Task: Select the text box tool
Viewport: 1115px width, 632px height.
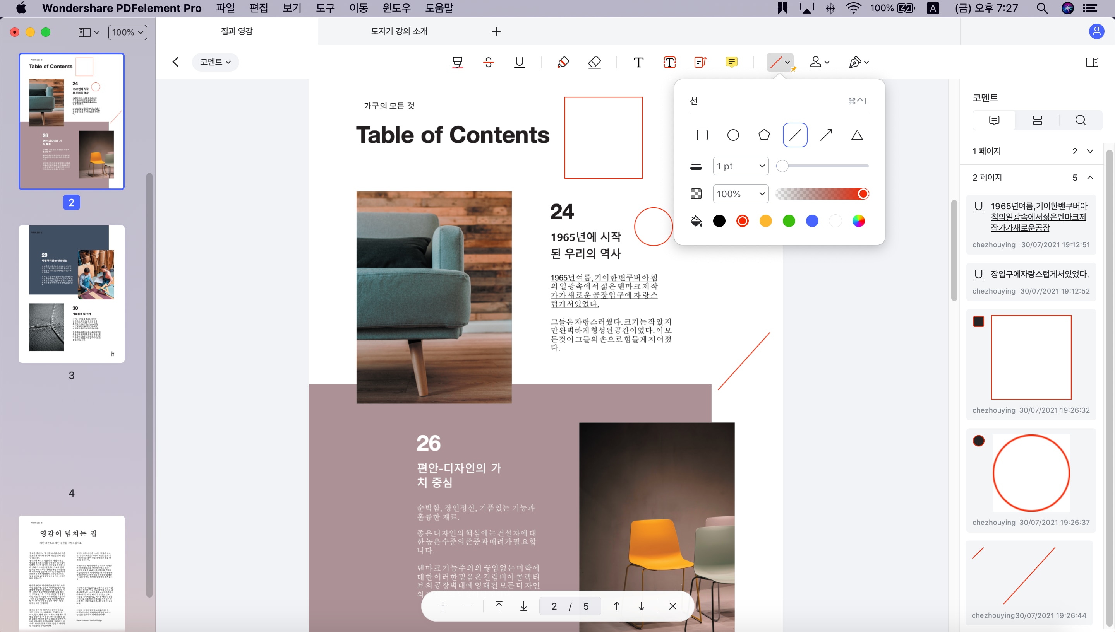Action: [669, 62]
